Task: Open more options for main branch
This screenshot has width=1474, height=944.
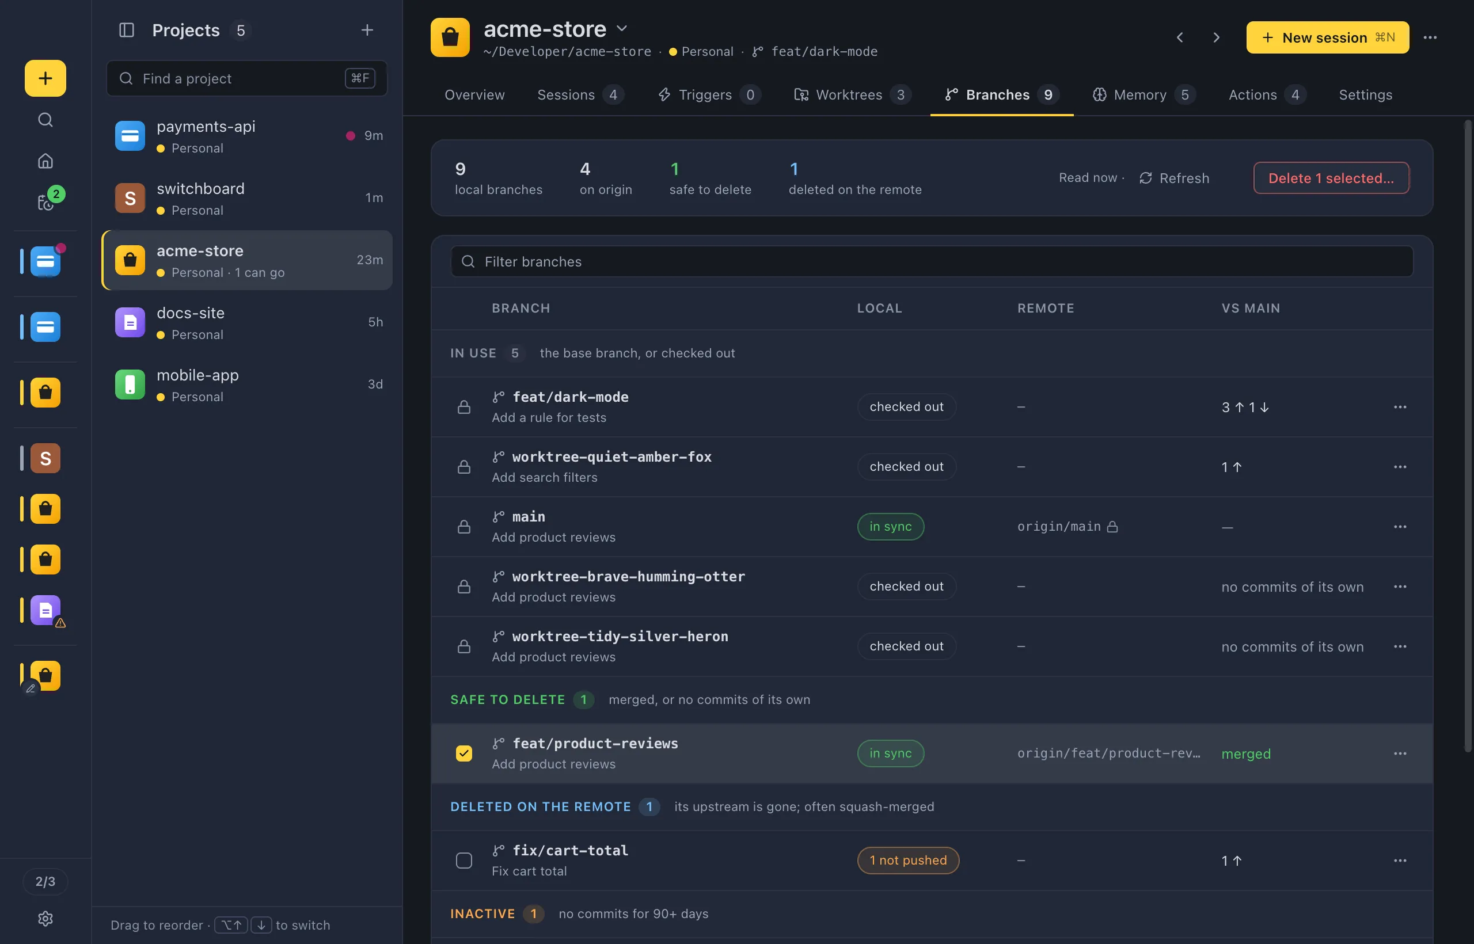Action: (x=1400, y=527)
